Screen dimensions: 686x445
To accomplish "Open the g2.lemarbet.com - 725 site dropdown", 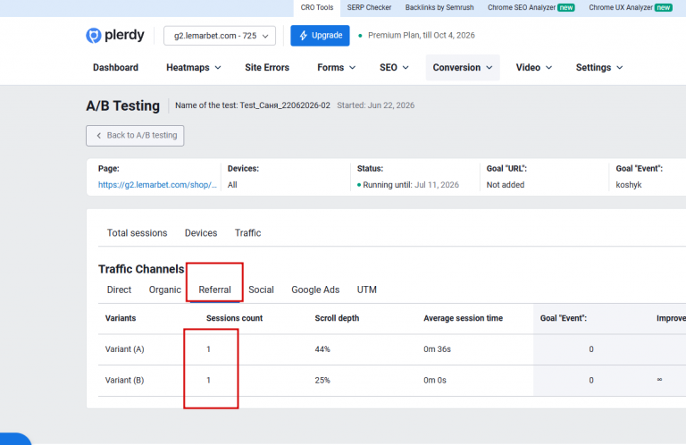I will tap(220, 36).
